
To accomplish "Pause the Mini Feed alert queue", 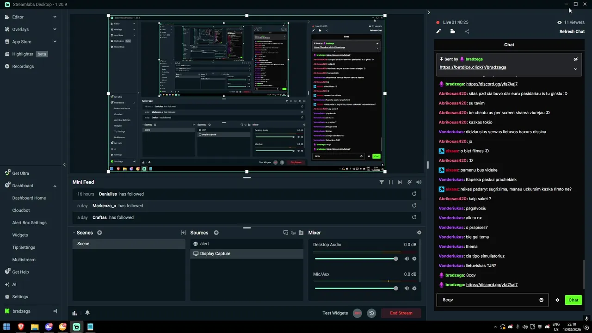I will click(x=391, y=182).
